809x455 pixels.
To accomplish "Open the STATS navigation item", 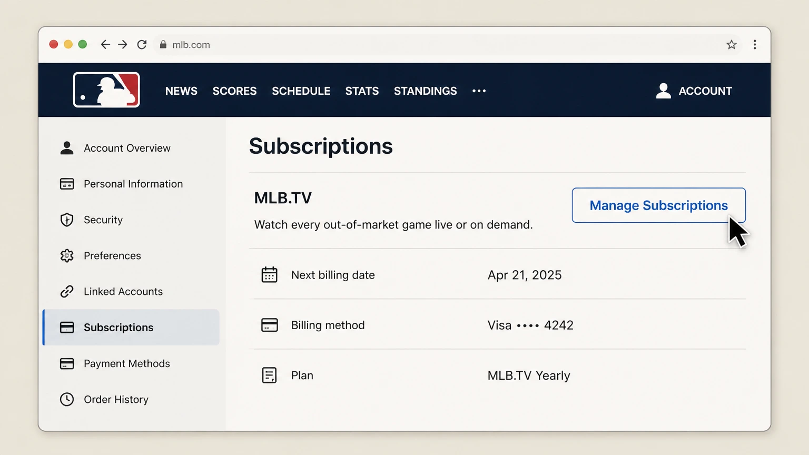I will click(362, 91).
